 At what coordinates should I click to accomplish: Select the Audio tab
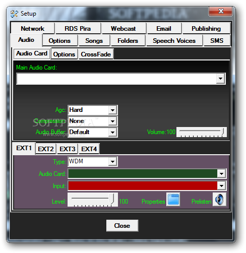(x=26, y=40)
